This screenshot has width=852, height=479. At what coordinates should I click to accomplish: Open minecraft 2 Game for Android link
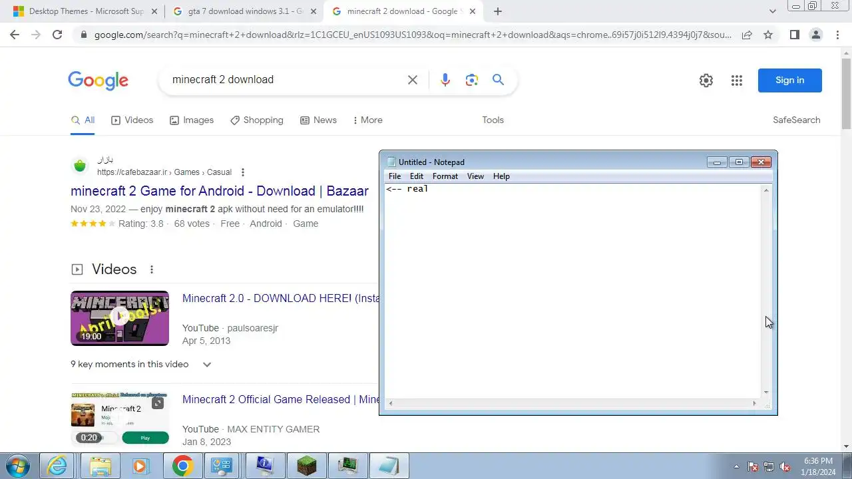click(x=220, y=191)
